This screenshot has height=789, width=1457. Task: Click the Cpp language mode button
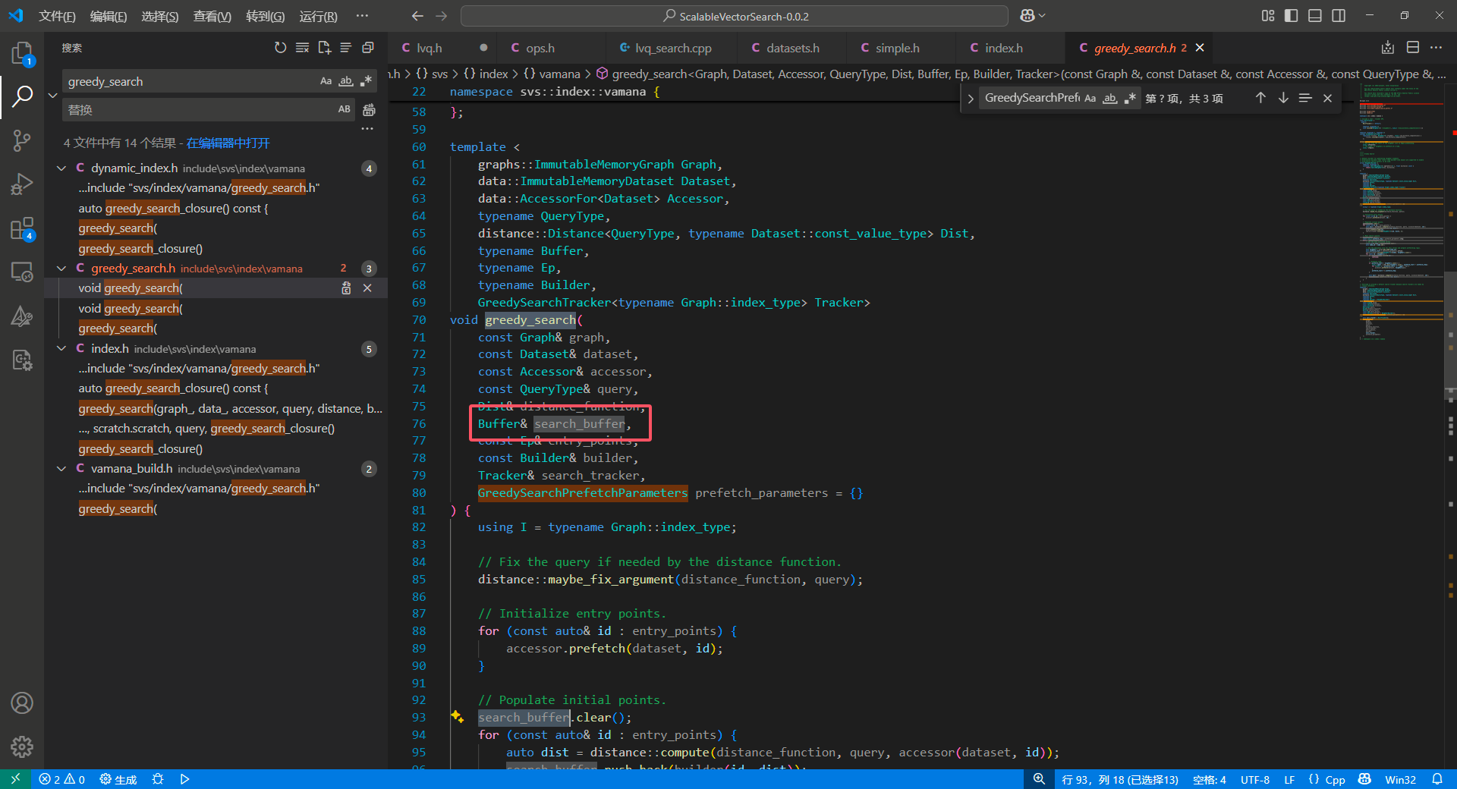[1326, 779]
